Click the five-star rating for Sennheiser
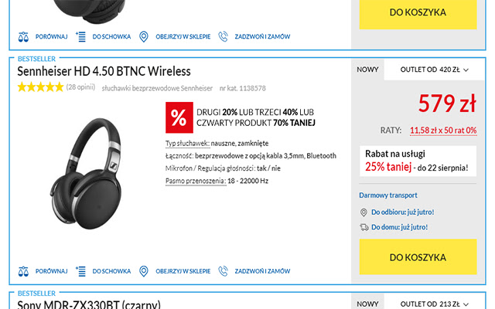This screenshot has height=309, width=495. point(40,87)
